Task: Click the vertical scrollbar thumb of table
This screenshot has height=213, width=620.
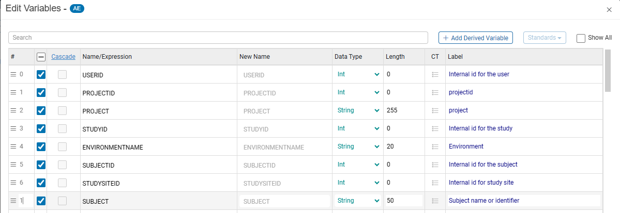Action: tap(608, 70)
